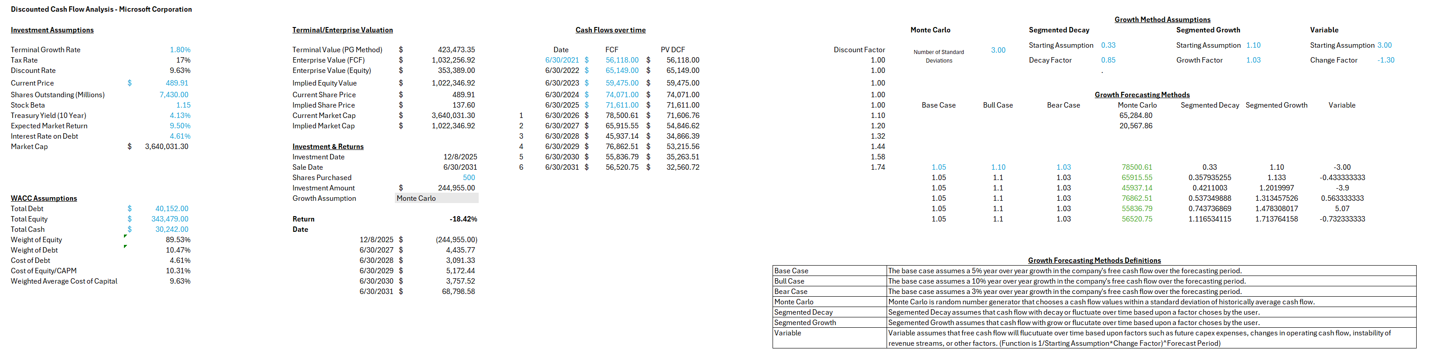The image size is (1450, 357).
Task: Click the Variable definition description text
Action: [1139, 339]
